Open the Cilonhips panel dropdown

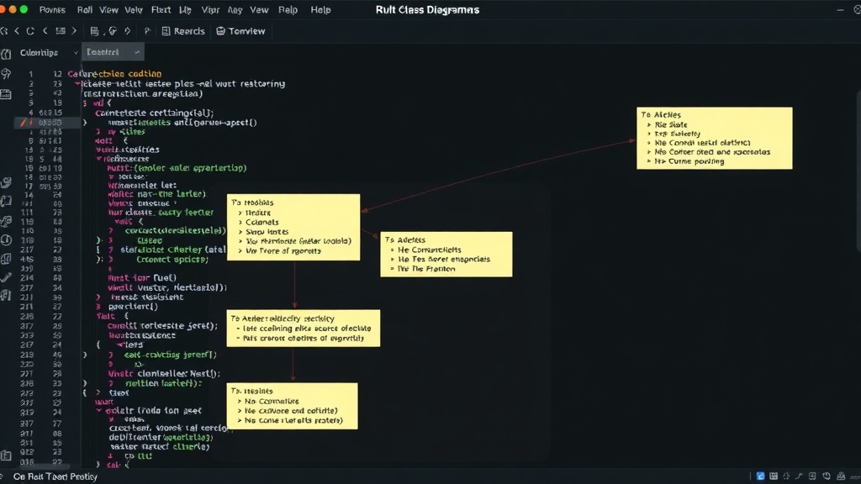[76, 53]
